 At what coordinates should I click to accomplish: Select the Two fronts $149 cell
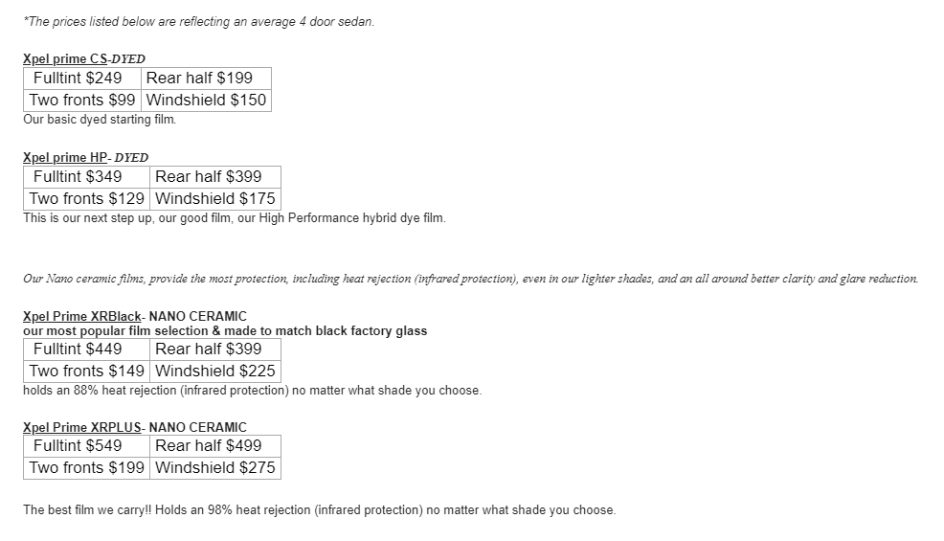tap(87, 371)
